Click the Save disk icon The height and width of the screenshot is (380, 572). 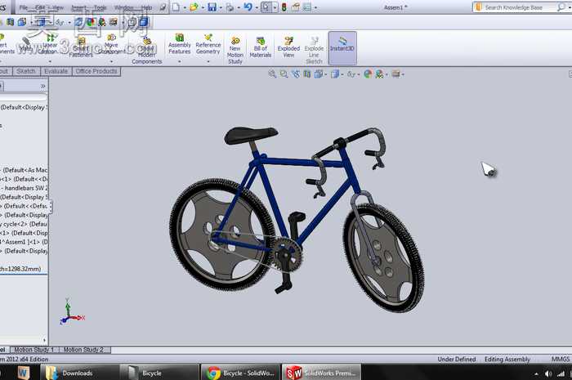[212, 7]
